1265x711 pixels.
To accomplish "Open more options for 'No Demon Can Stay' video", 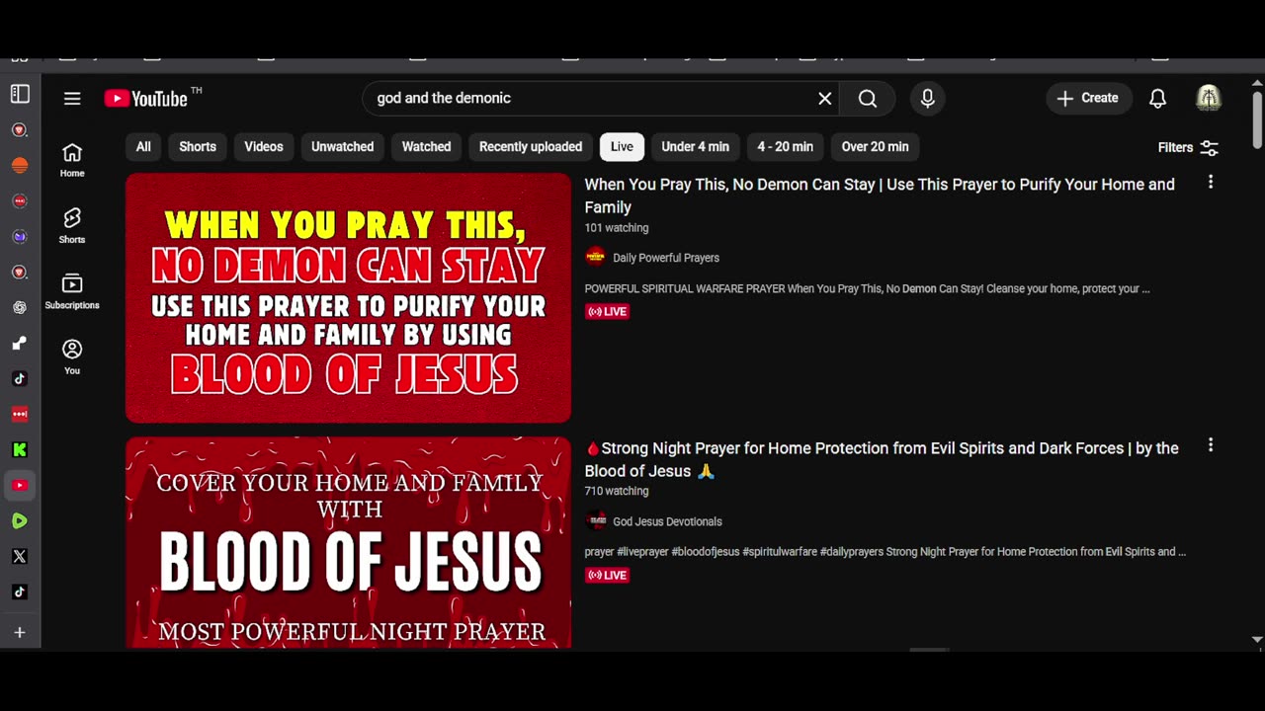I will [x=1210, y=183].
